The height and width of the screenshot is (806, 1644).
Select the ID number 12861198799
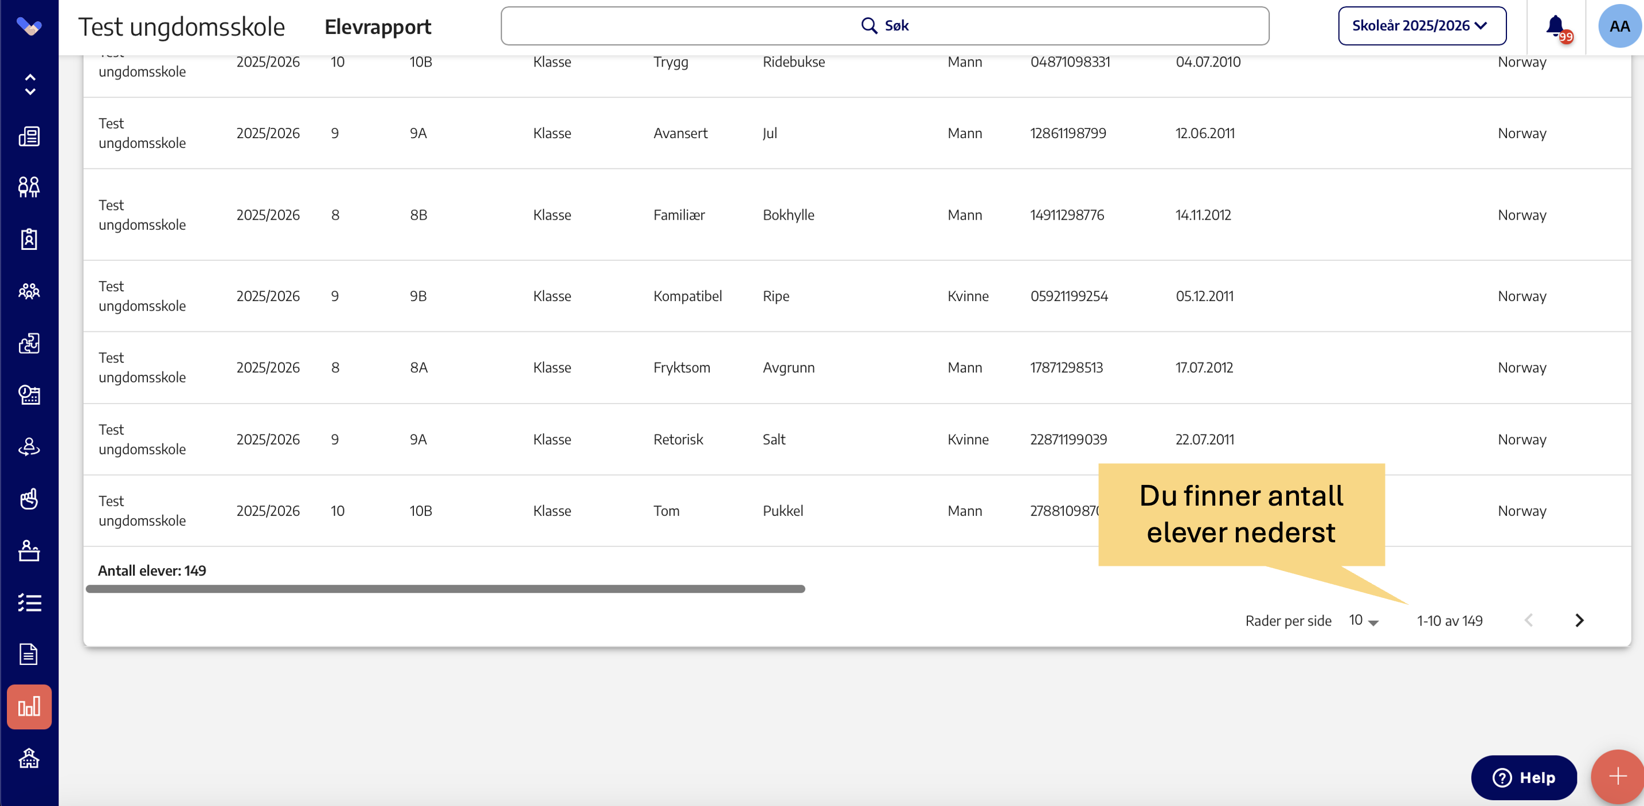[x=1068, y=134]
